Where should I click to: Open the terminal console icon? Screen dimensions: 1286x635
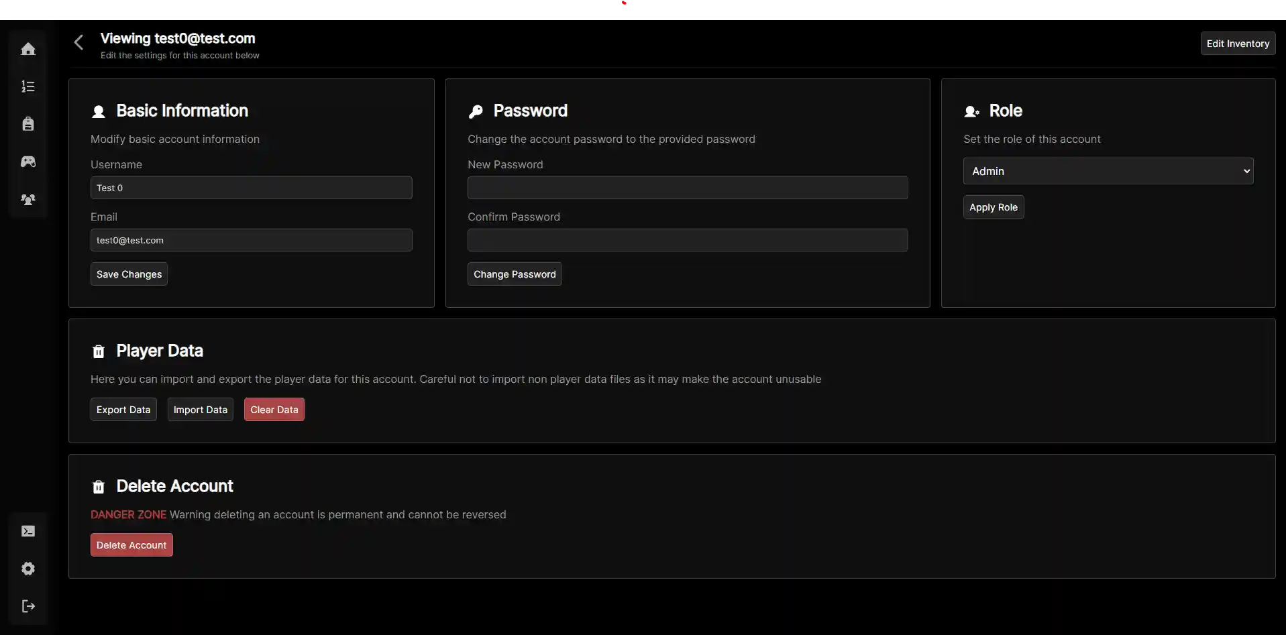pyautogui.click(x=28, y=530)
